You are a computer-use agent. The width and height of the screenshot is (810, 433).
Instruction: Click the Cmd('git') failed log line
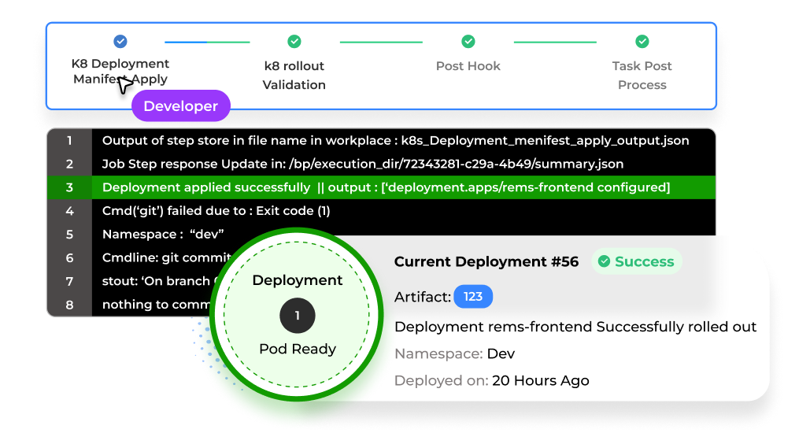[216, 211]
